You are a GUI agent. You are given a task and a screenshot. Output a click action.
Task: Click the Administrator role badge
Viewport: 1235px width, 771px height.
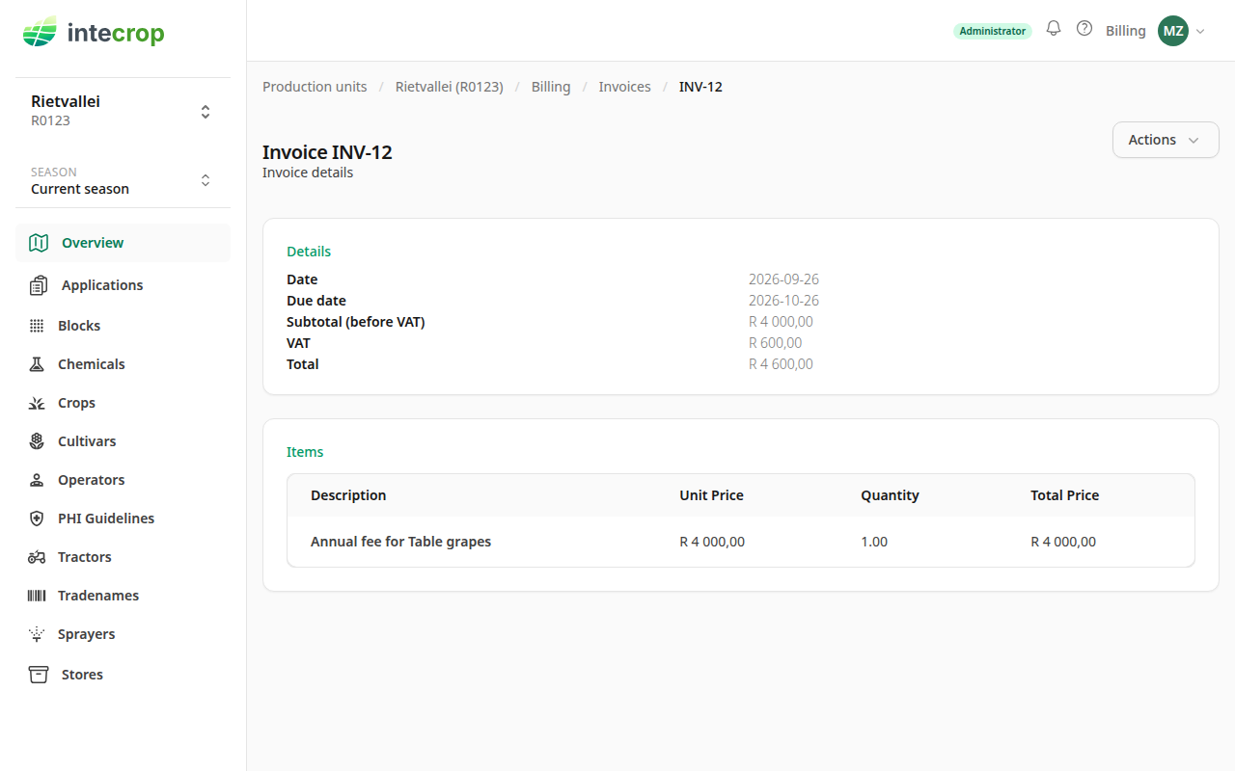pyautogui.click(x=993, y=31)
